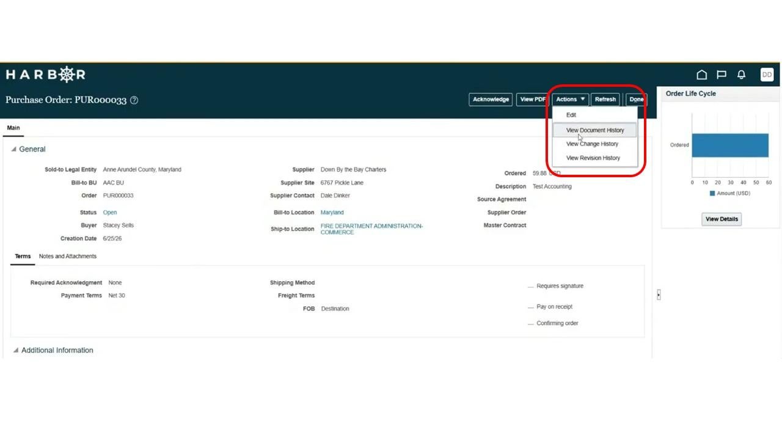Click the help icon beside Purchase Order title

pos(134,100)
